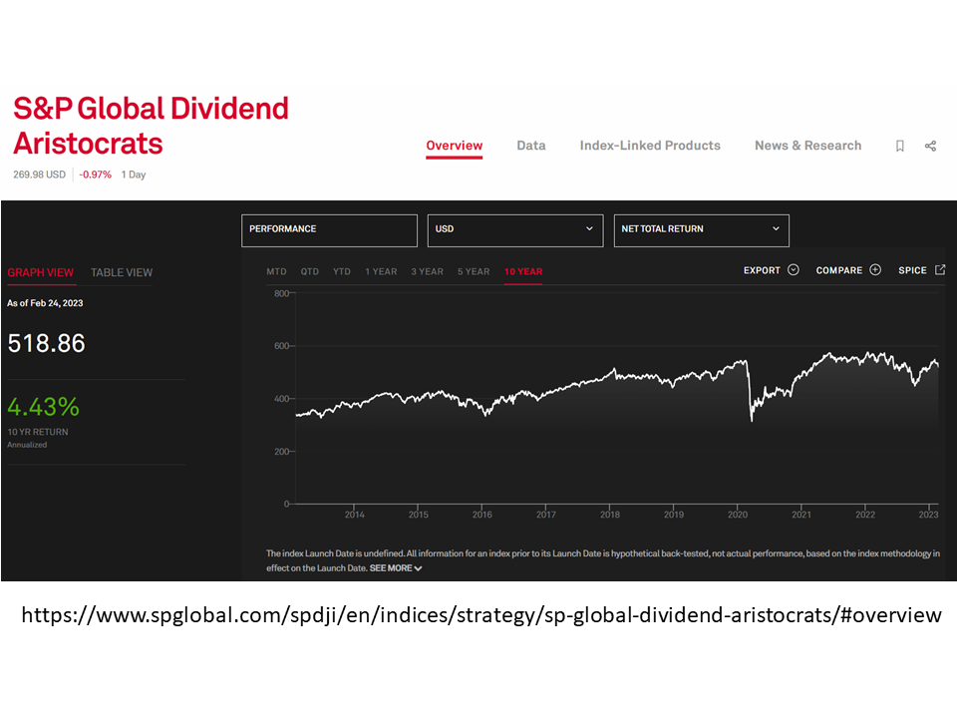Click the spglobal.com URL text
The height and width of the screenshot is (718, 957).
tap(480, 615)
